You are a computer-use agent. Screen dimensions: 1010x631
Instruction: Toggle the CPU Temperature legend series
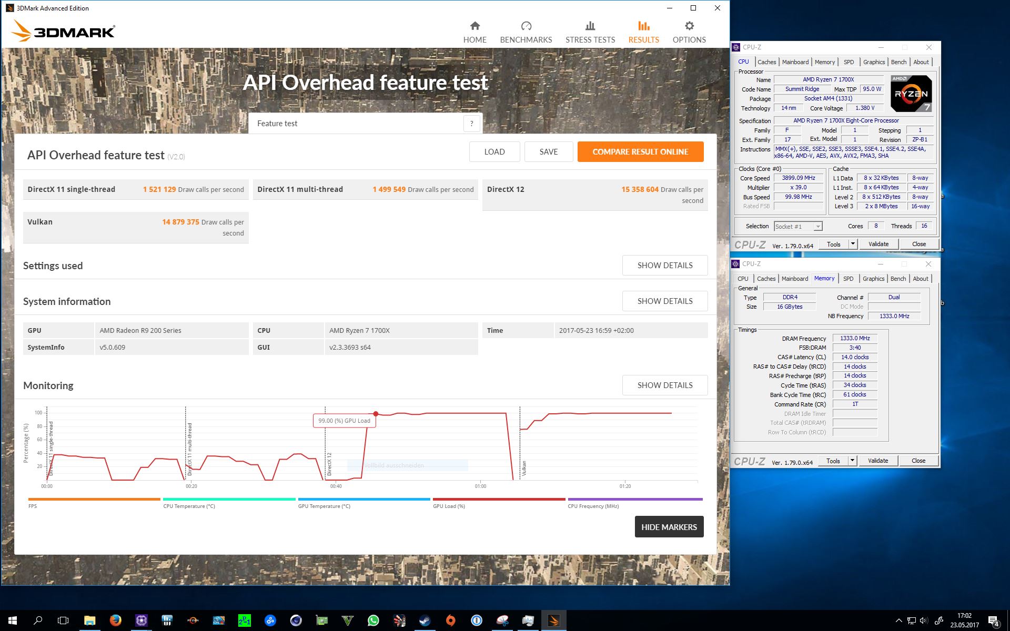[189, 506]
